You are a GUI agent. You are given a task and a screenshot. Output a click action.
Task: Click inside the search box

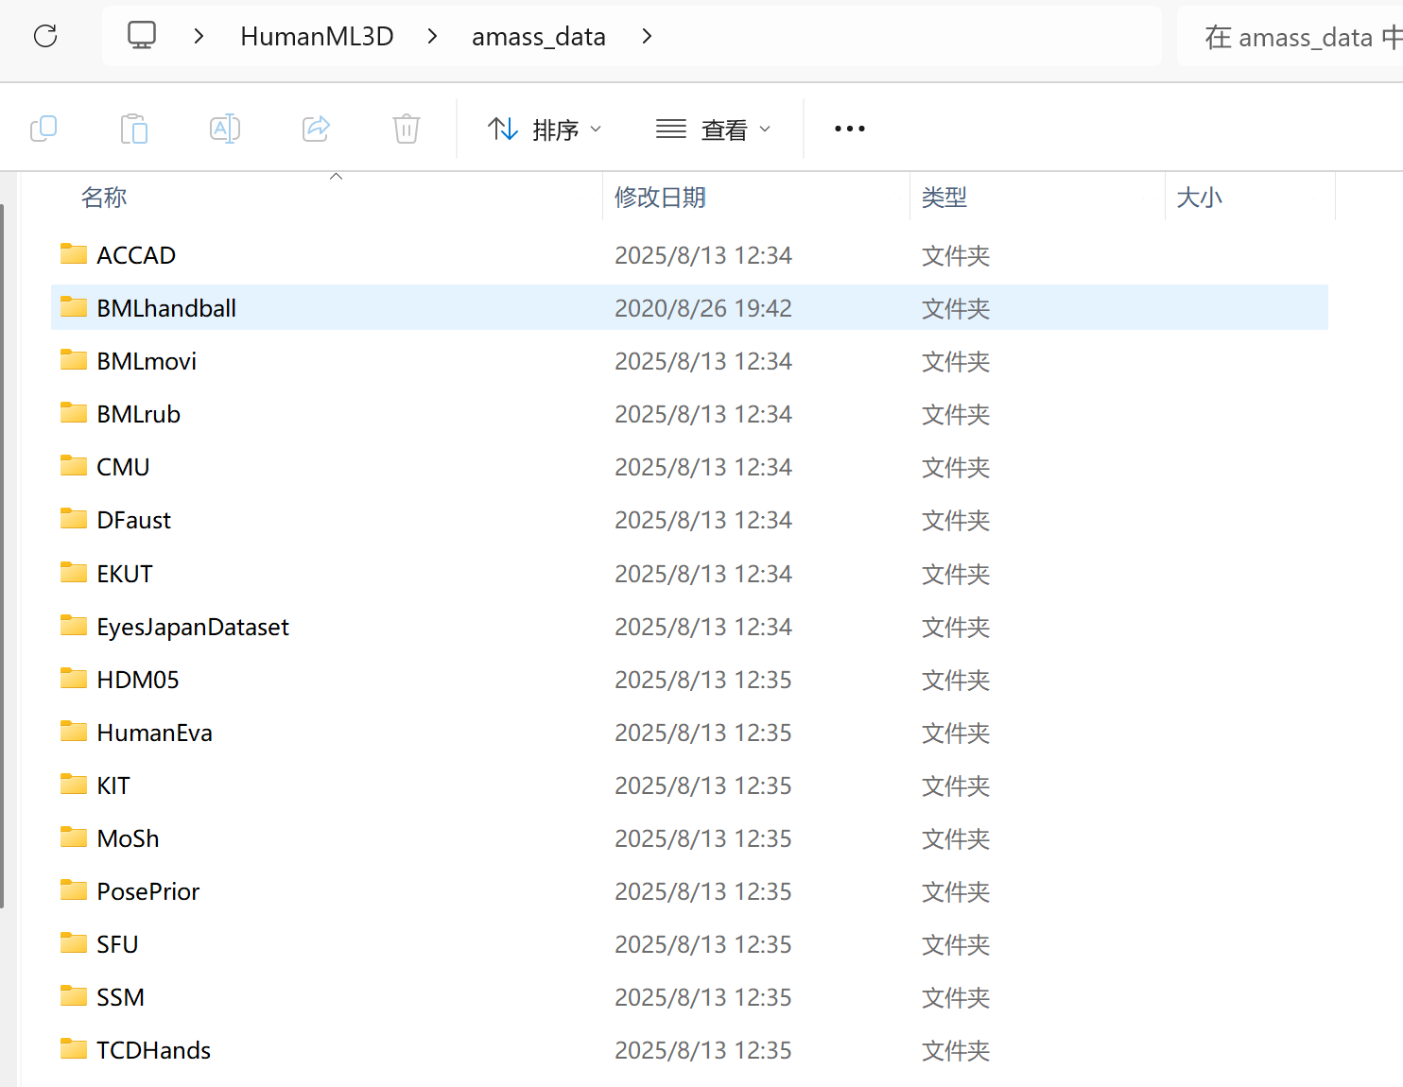point(1305,36)
